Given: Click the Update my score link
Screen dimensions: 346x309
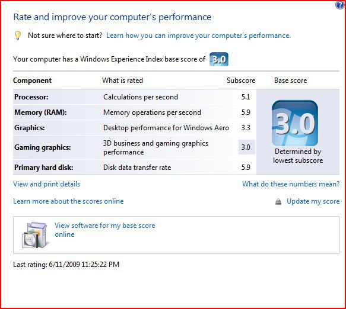Looking at the screenshot, I should click(313, 201).
